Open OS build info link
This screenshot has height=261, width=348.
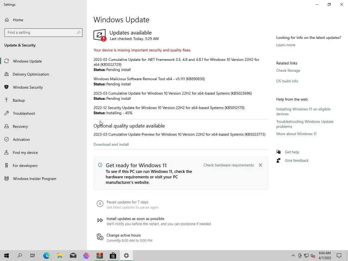click(x=287, y=81)
